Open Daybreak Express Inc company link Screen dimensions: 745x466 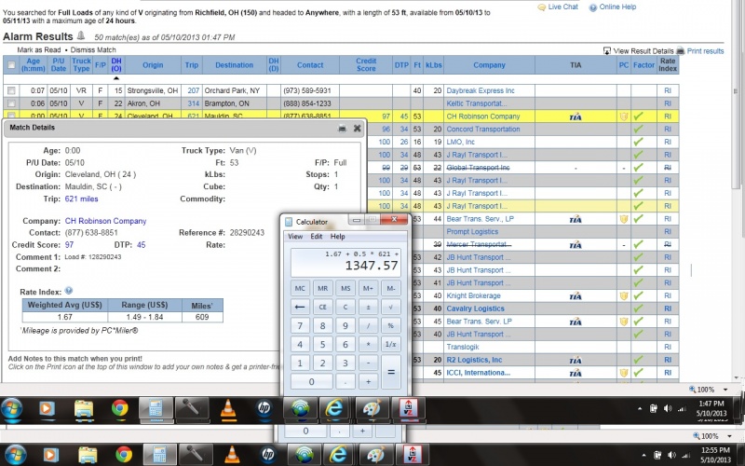tap(481, 90)
